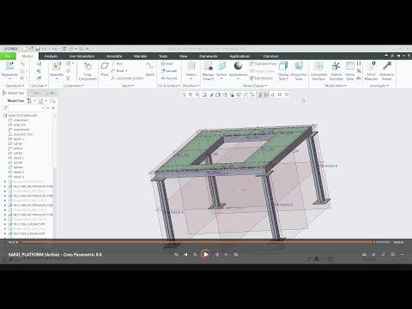This screenshot has height=309, width=412.
Task: Click Refit in the graphics toolbar
Action: click(184, 94)
